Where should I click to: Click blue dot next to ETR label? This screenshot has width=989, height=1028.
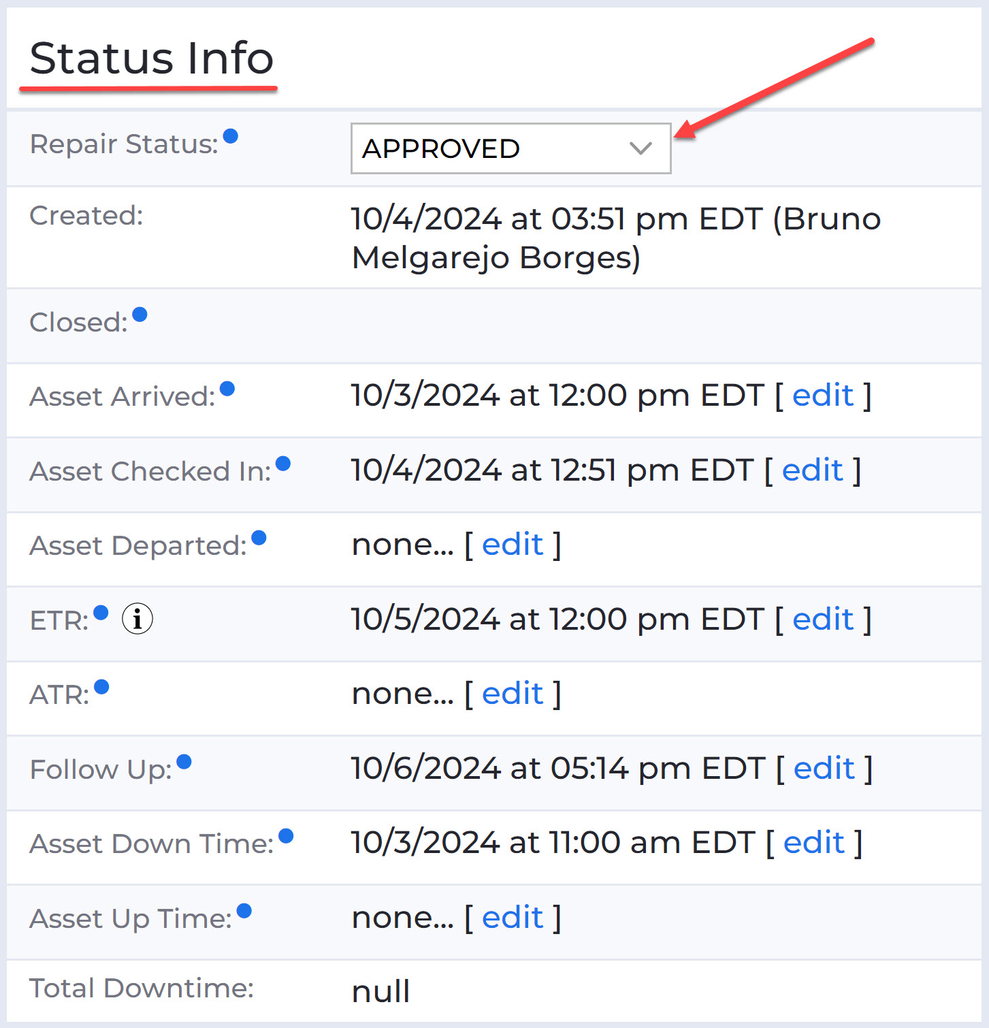[x=101, y=613]
